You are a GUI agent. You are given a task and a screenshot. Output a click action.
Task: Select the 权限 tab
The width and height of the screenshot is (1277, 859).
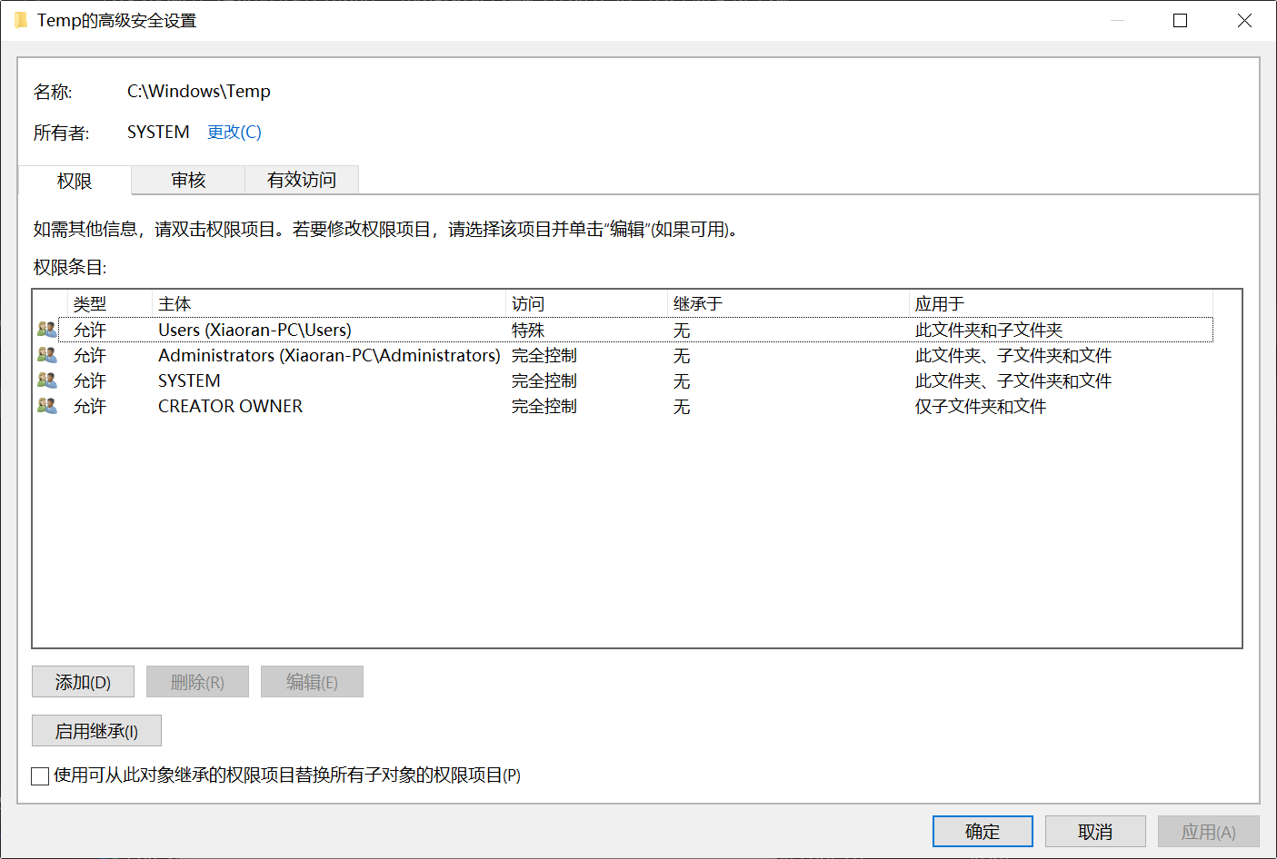[x=75, y=181]
